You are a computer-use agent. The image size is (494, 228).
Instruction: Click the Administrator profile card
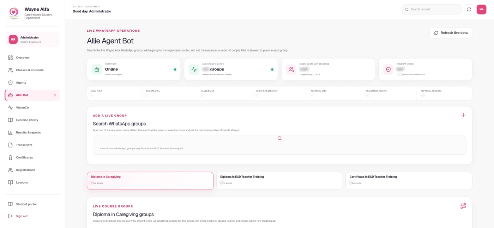[x=32, y=40]
